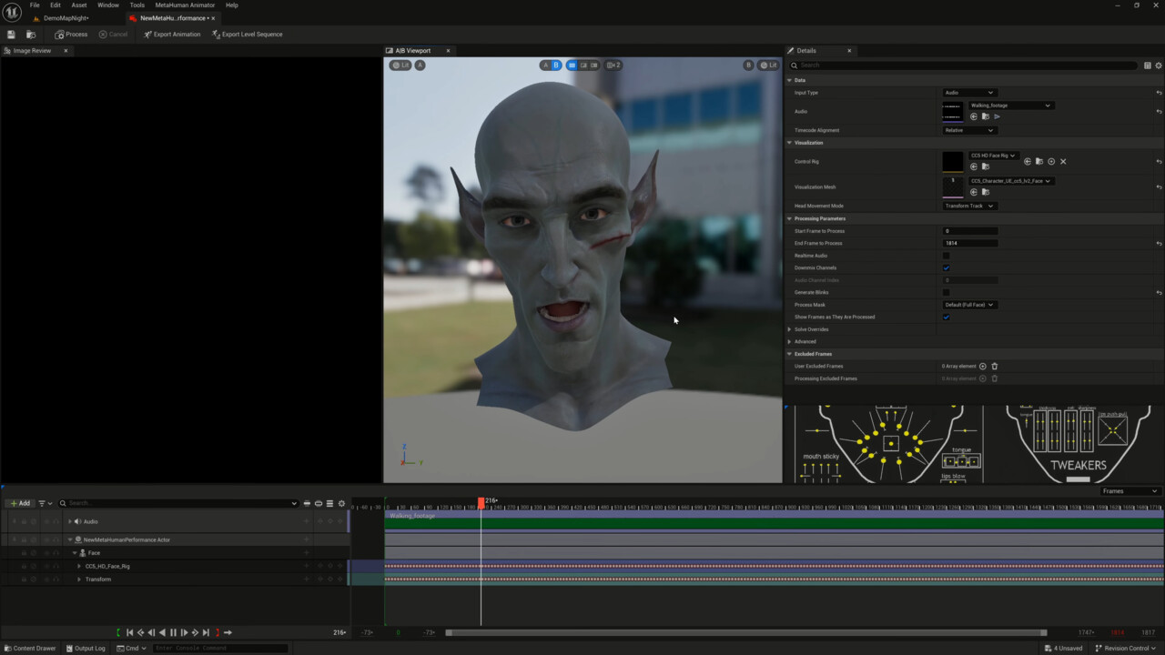Viewport: 1165px width, 655px height.
Task: Enable the Generate Blinks checkbox
Action: (946, 293)
